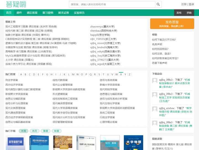Screen dimensions: 199x150
Task: Click the orange 发布答案 button
Action: pos(172,24)
